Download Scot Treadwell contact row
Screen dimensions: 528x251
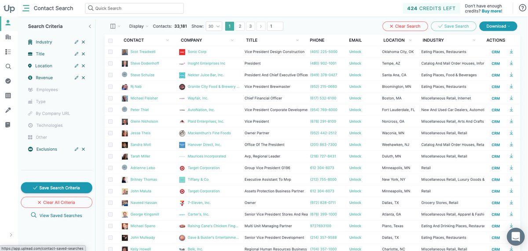pyautogui.click(x=511, y=51)
